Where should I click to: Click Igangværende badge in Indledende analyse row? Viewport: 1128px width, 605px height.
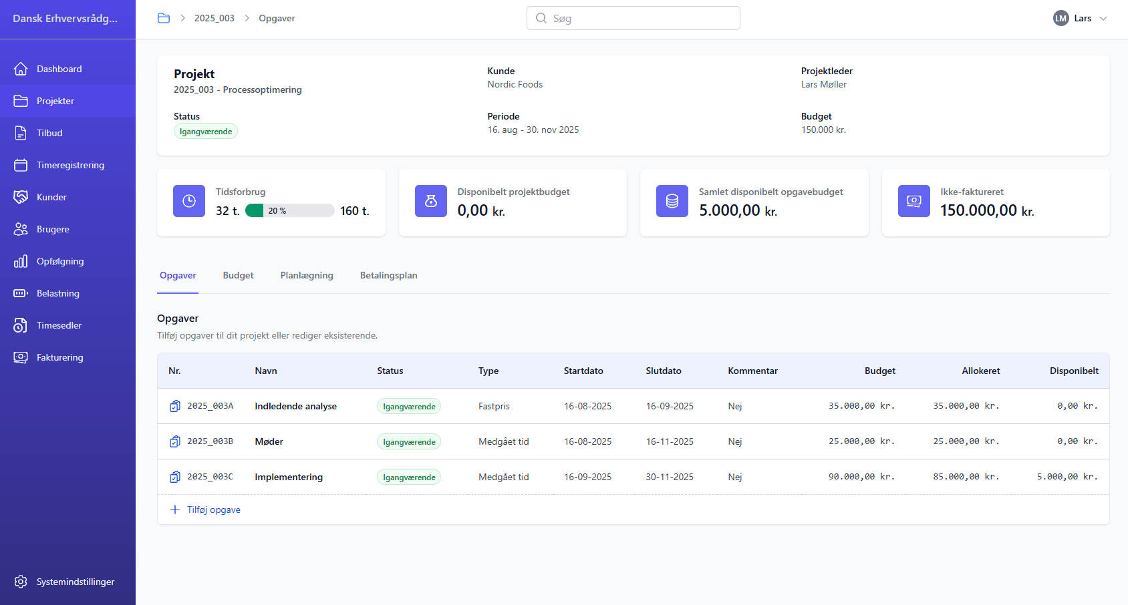pos(409,406)
